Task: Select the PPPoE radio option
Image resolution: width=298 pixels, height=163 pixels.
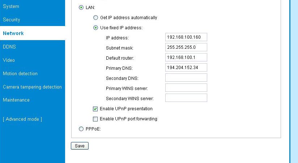Action: [81, 128]
